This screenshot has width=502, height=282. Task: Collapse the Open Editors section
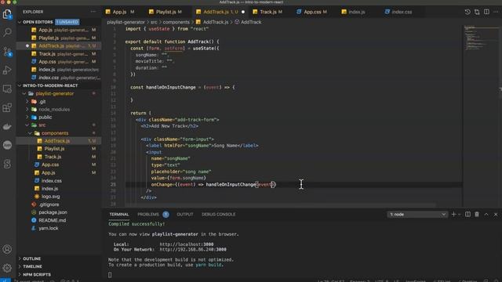(20, 22)
